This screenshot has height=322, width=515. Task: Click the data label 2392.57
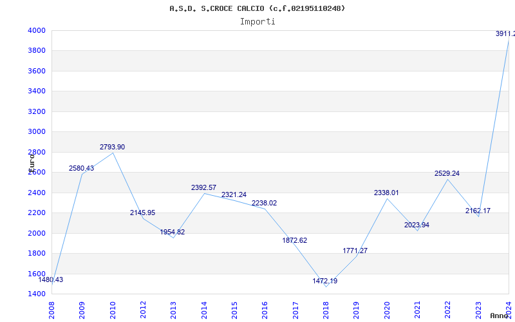click(203, 187)
